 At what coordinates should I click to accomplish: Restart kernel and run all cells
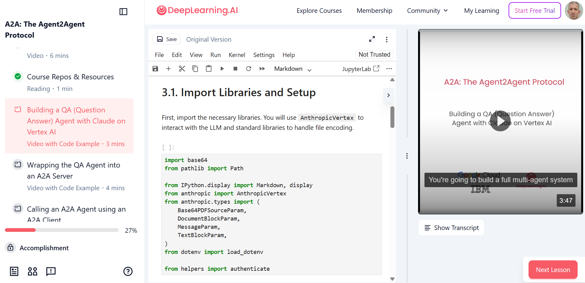(262, 69)
